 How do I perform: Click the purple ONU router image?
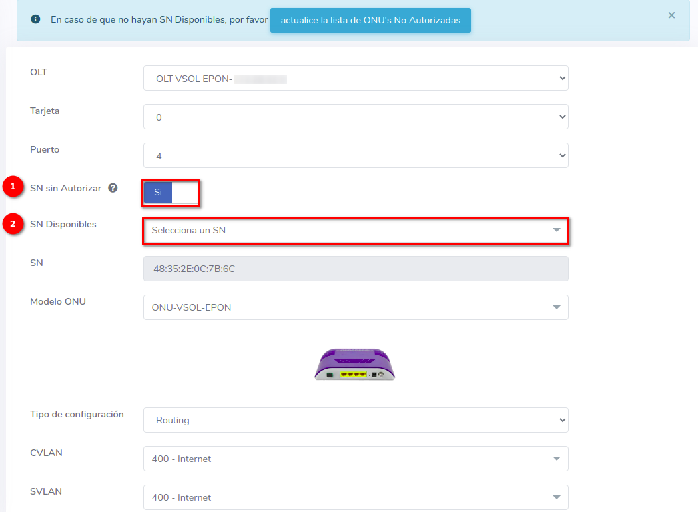[x=355, y=364]
